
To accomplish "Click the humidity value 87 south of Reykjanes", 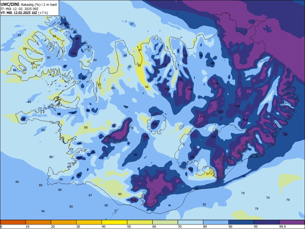I will pyautogui.click(x=90, y=195).
